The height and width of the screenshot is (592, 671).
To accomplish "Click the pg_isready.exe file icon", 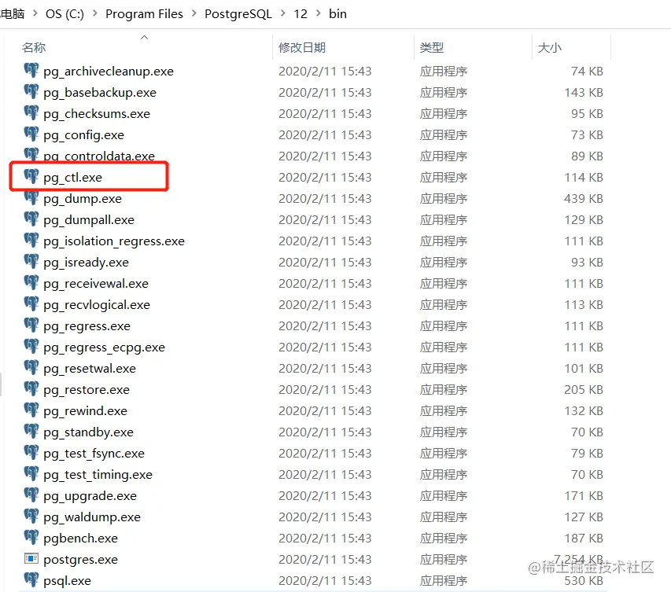I will tap(31, 261).
